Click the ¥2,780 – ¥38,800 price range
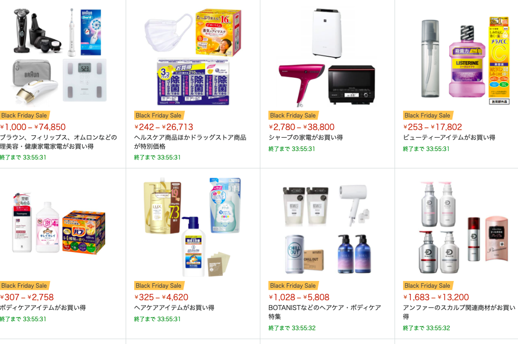The image size is (518, 344). (x=302, y=127)
